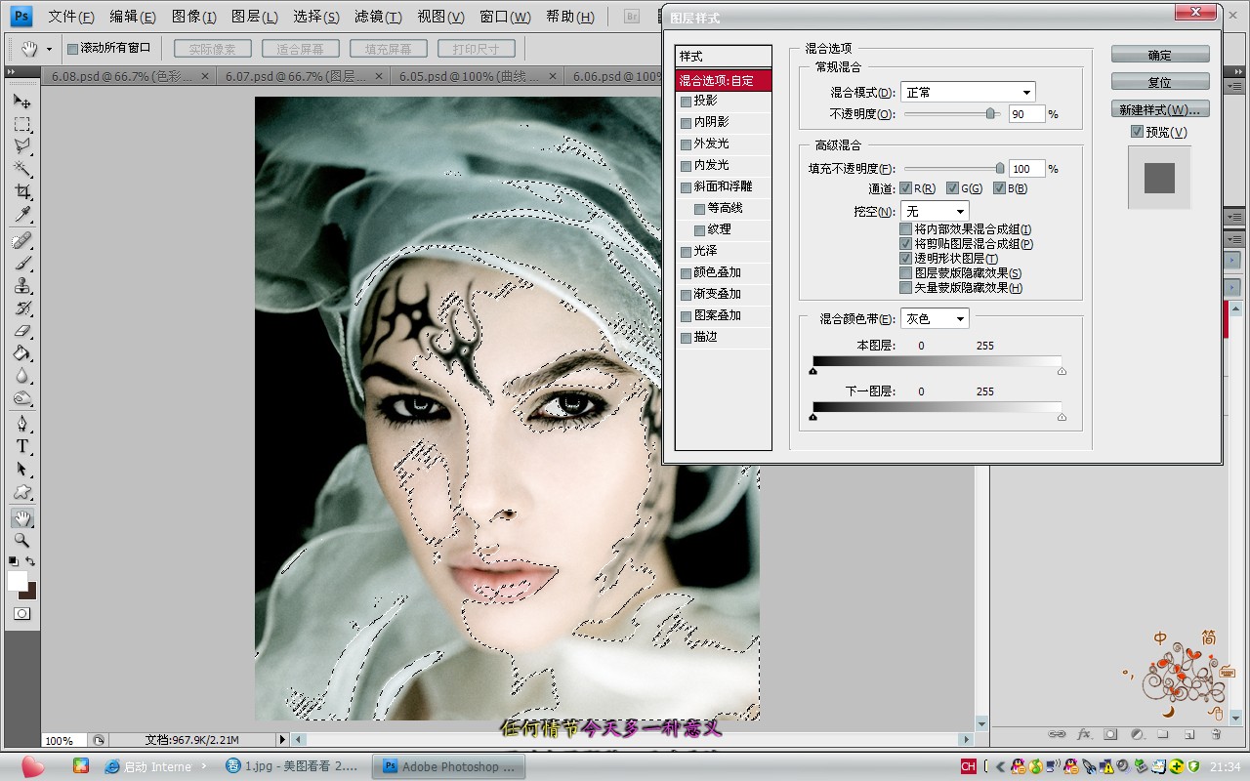Click the fx layer style icon in layers panel
The height and width of the screenshot is (781, 1250).
[1084, 734]
